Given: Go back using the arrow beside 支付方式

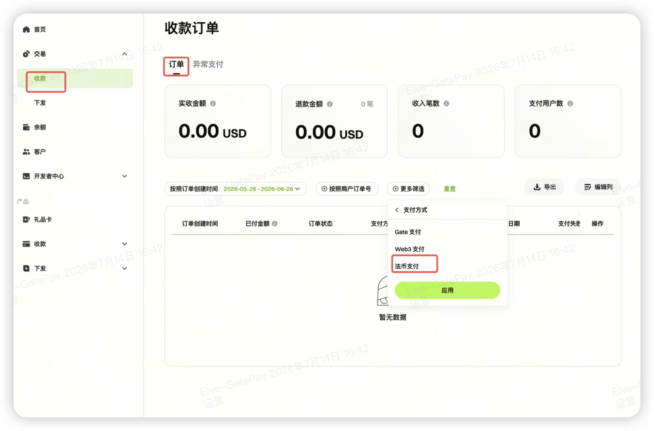Looking at the screenshot, I should [x=397, y=210].
